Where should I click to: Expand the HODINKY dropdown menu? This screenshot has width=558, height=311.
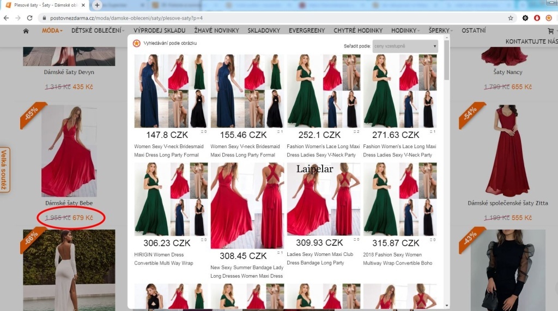click(406, 31)
